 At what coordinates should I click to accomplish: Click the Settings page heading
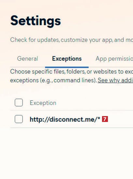[36, 21]
